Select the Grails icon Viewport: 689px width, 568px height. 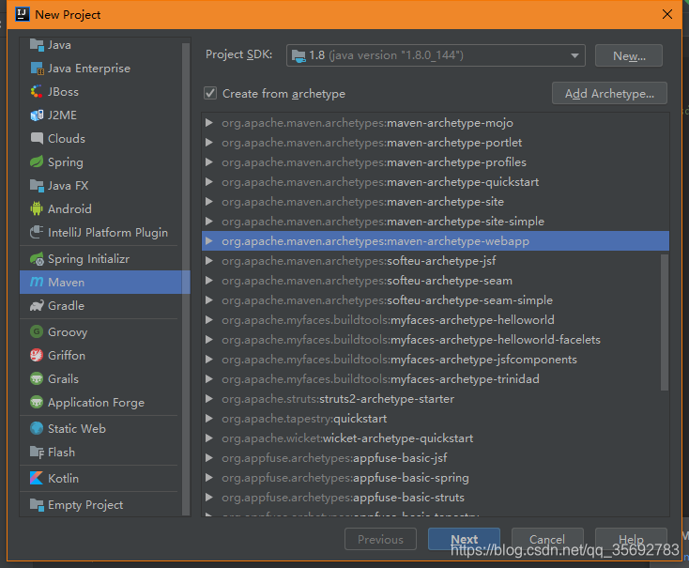pyautogui.click(x=37, y=378)
